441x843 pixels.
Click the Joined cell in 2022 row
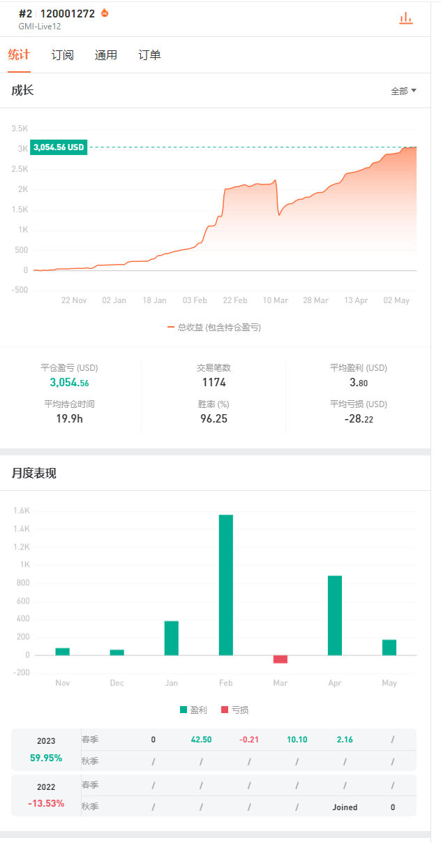click(x=345, y=807)
